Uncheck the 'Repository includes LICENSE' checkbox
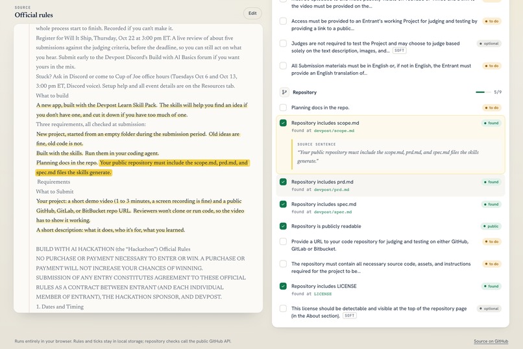The image size is (523, 349). point(283,286)
